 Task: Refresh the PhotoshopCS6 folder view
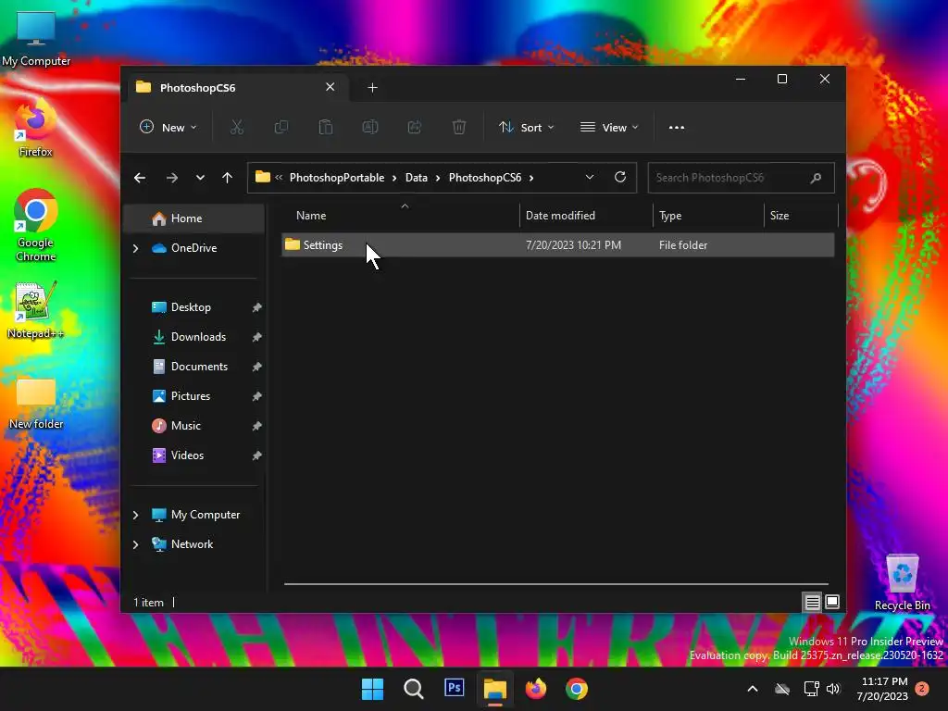(619, 177)
